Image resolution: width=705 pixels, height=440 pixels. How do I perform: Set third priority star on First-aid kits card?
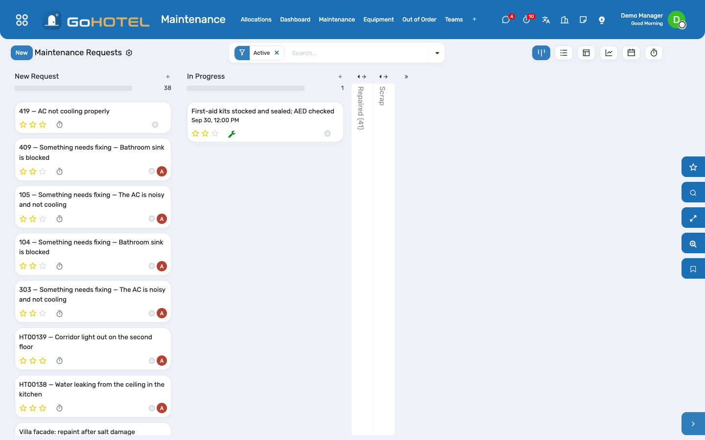click(215, 133)
